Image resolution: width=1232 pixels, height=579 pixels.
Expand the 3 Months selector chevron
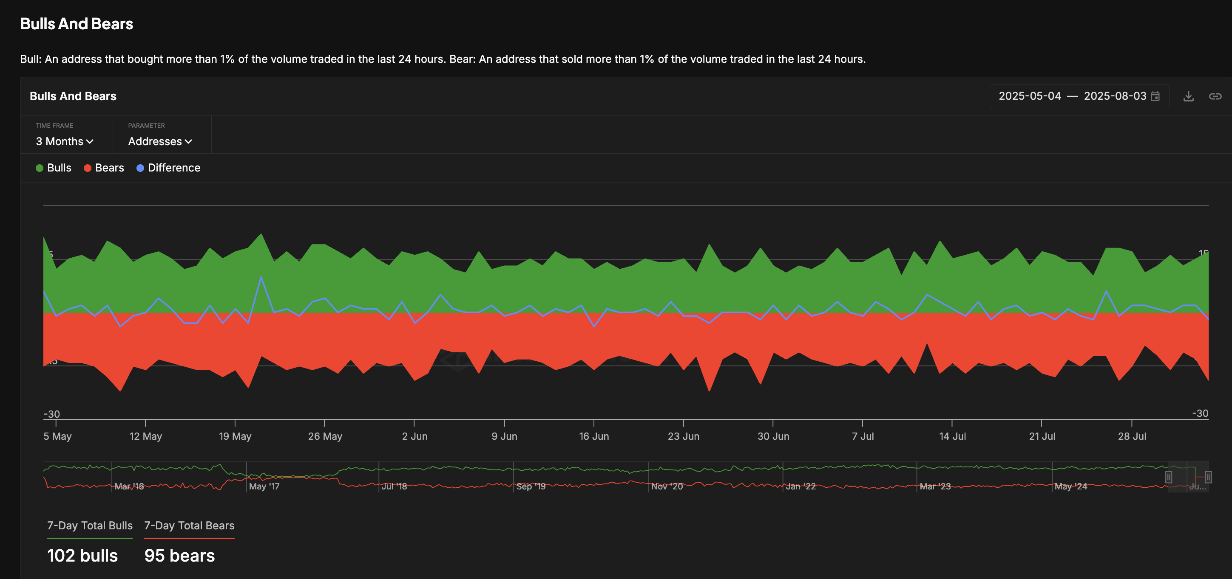coord(91,141)
